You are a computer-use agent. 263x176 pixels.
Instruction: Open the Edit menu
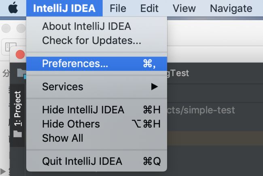pyautogui.click(x=149, y=8)
